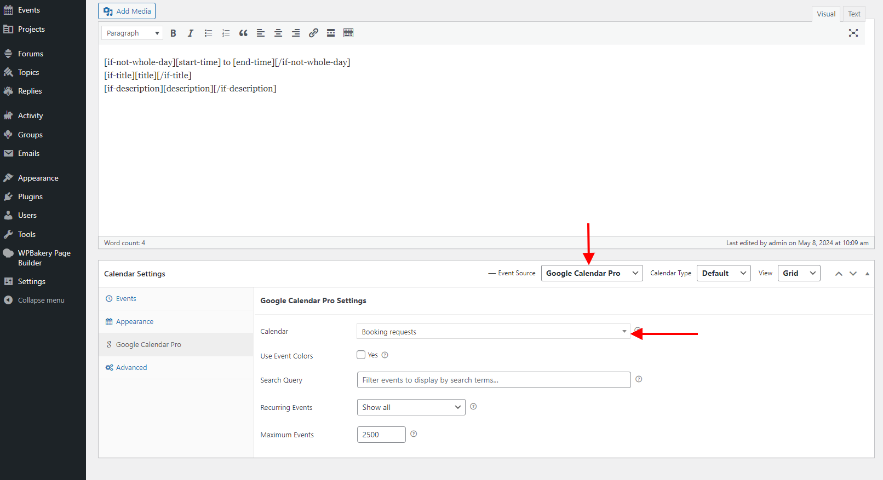Apply blockquote formatting
Viewport: 883px width, 480px height.
[243, 33]
